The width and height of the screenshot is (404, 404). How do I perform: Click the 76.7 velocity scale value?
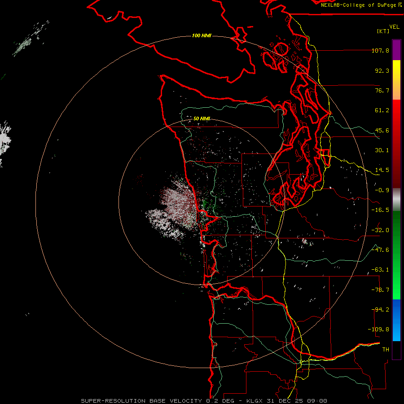382,90
